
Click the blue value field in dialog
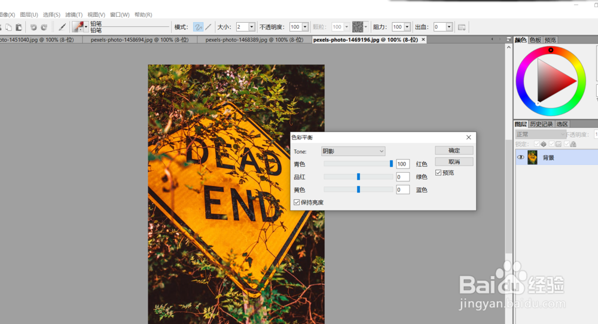(x=402, y=190)
